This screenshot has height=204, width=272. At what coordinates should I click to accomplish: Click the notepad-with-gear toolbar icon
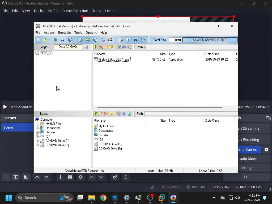click(121, 40)
